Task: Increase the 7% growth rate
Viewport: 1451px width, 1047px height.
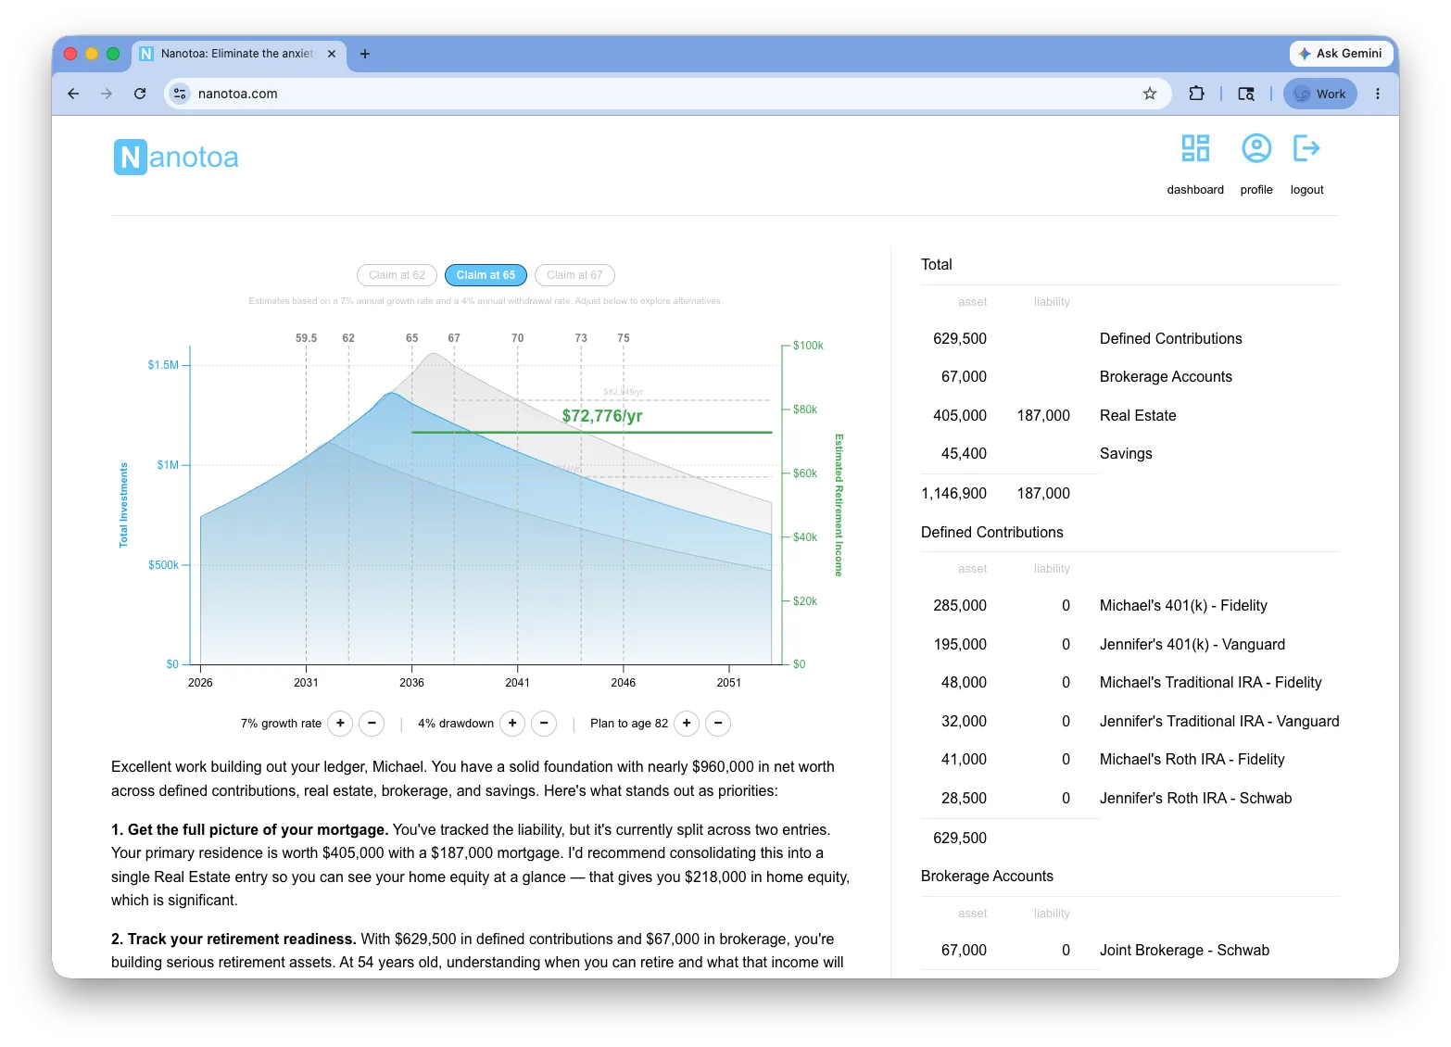Action: 340,724
